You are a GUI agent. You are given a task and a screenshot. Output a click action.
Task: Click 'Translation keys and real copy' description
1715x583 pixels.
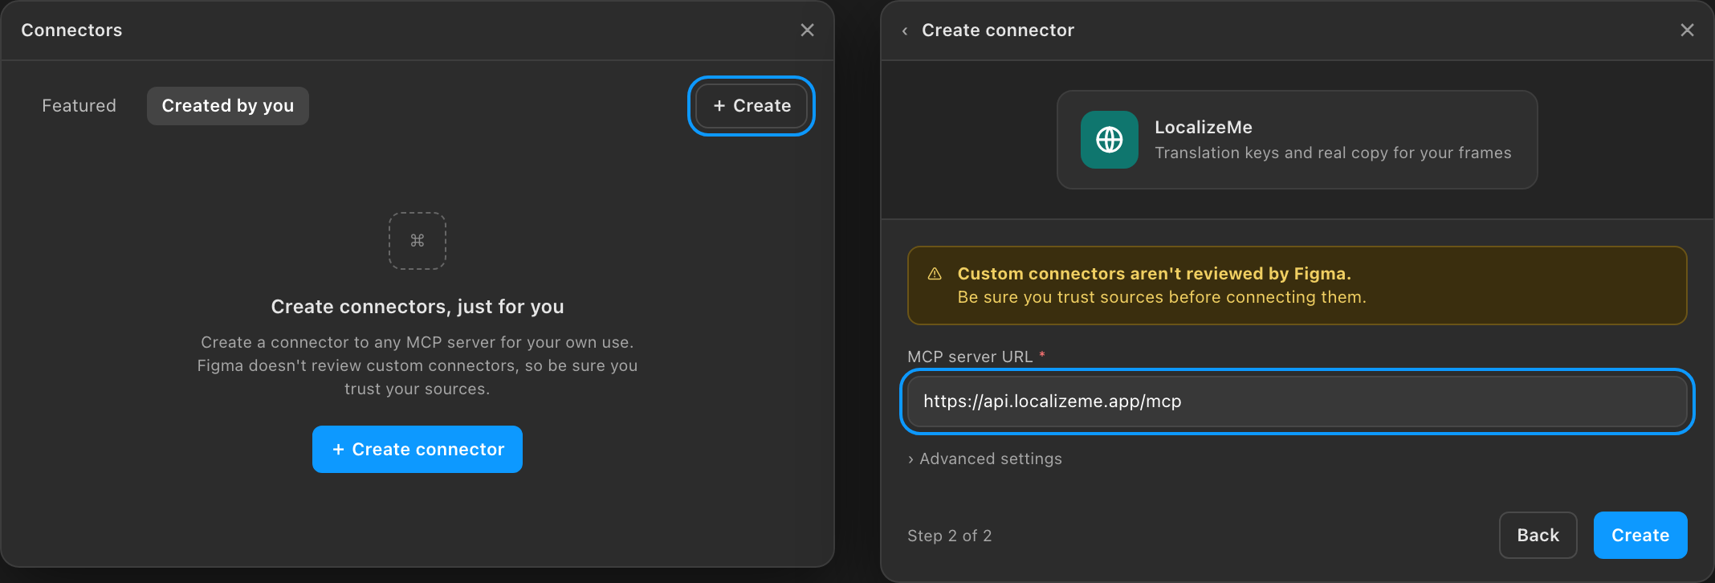coord(1333,153)
